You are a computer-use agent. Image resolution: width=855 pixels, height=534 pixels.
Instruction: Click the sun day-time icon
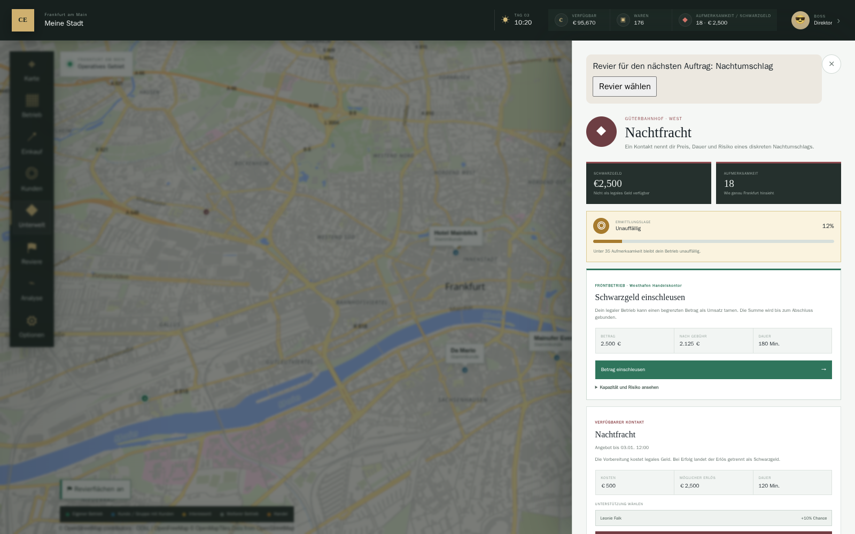click(505, 20)
